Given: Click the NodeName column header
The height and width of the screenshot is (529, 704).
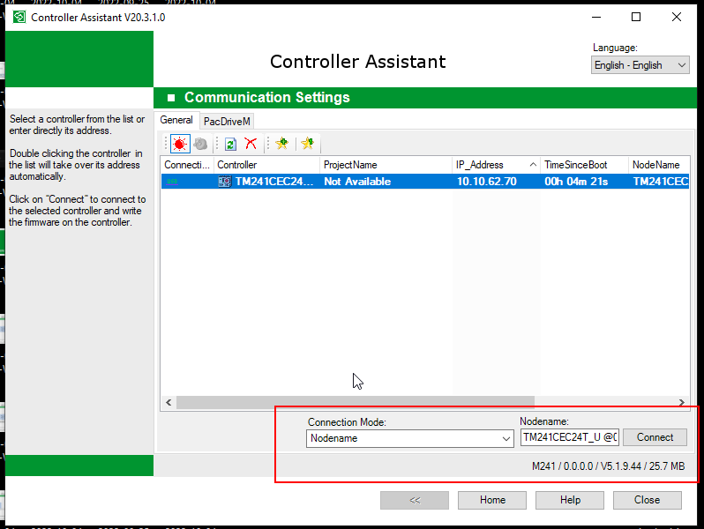Looking at the screenshot, I should coord(659,165).
